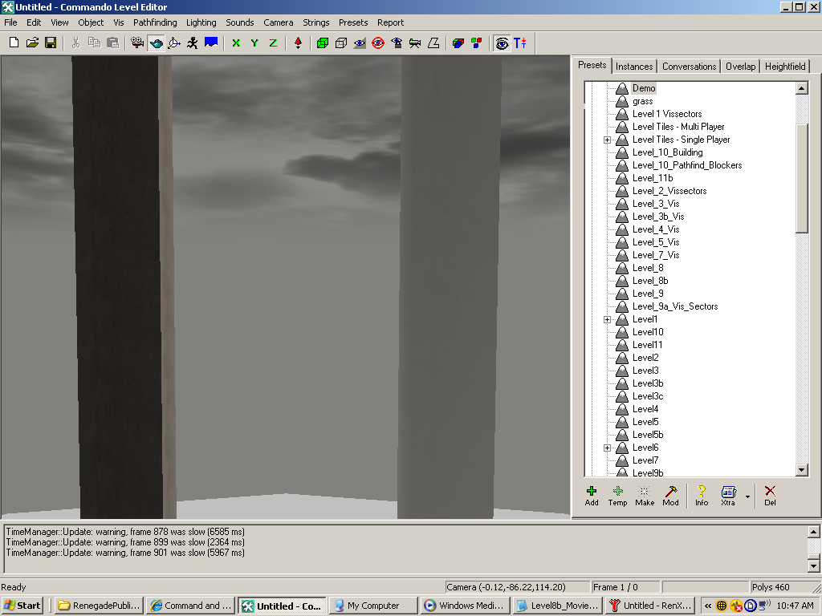
Task: Switch to My Computer in taskbar
Action: coord(372,606)
